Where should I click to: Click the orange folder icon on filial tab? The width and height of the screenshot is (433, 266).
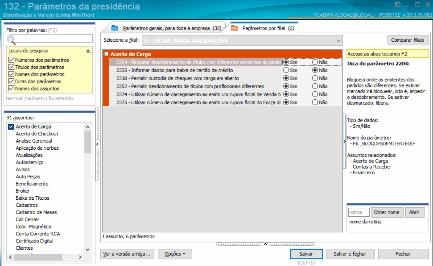pos(234,28)
